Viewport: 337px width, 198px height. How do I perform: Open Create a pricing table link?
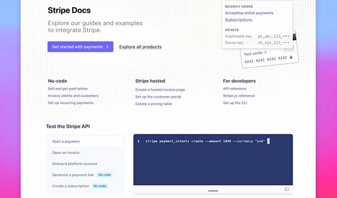point(154,104)
